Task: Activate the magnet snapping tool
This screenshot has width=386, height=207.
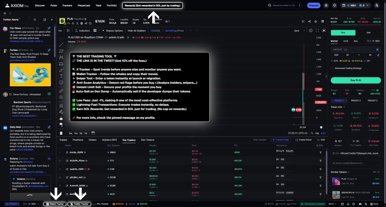Action: (61, 105)
